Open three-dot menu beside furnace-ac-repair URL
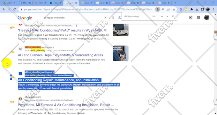This screenshot has width=217, height=115. (76, 50)
